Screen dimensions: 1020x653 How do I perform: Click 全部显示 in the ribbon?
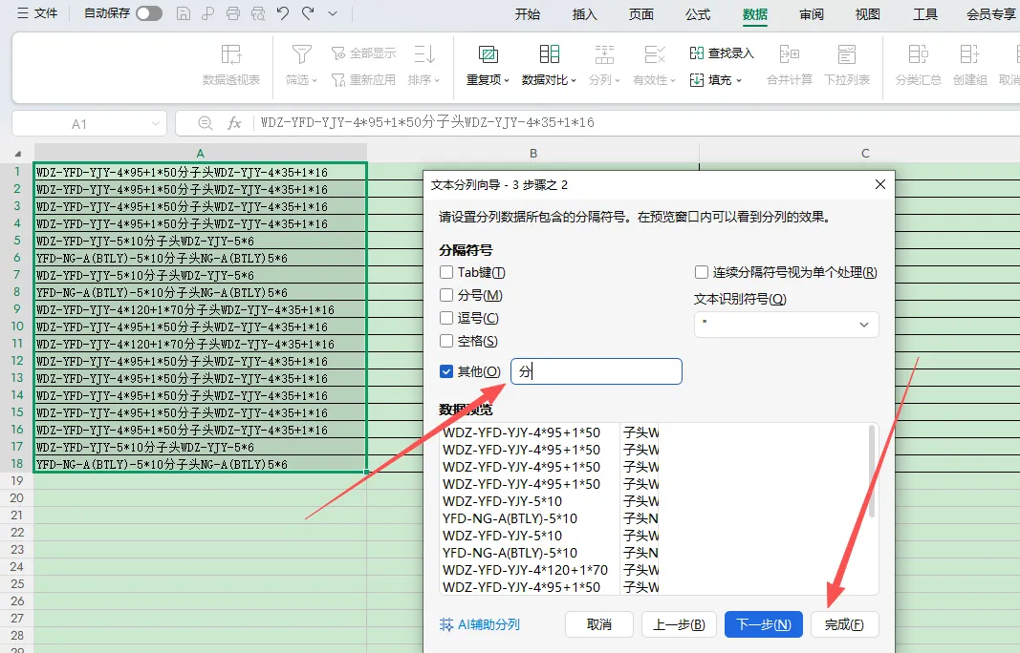tap(363, 53)
